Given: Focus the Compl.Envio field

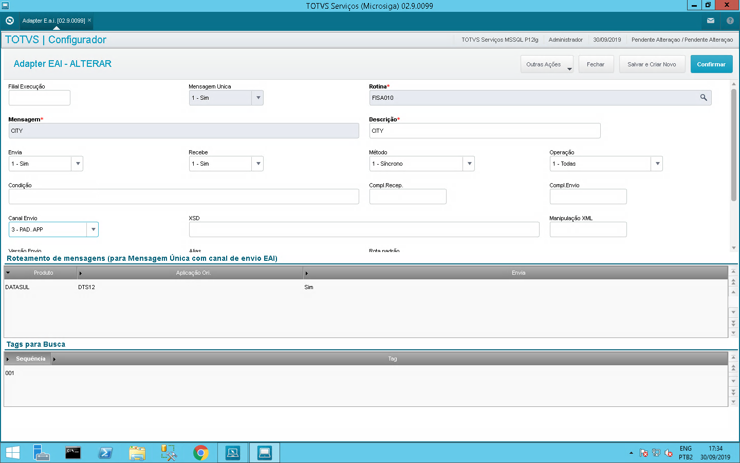Looking at the screenshot, I should click(x=588, y=197).
